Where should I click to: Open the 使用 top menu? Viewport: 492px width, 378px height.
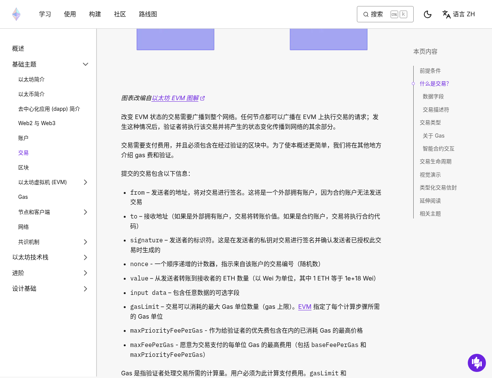point(70,14)
